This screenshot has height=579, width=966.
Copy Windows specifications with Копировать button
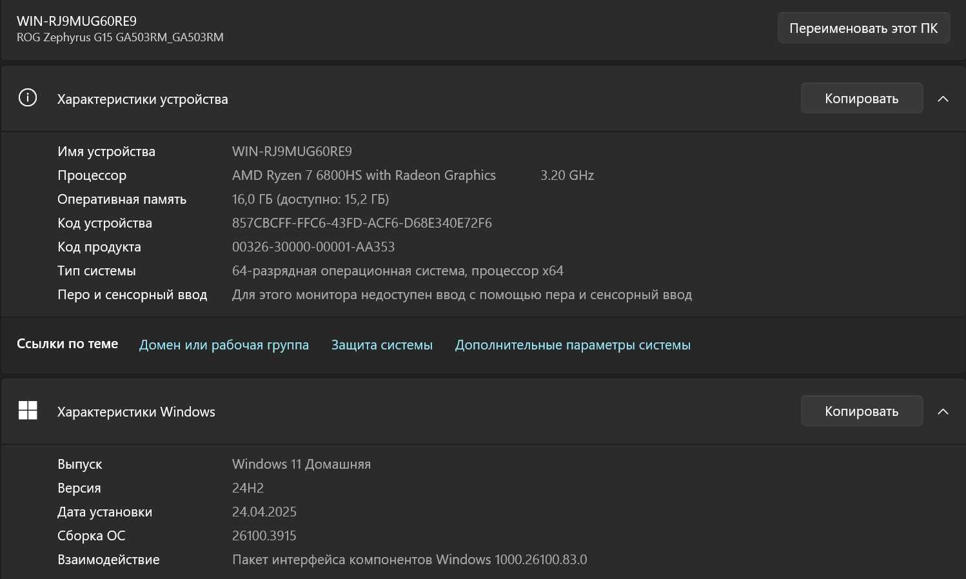click(x=862, y=411)
